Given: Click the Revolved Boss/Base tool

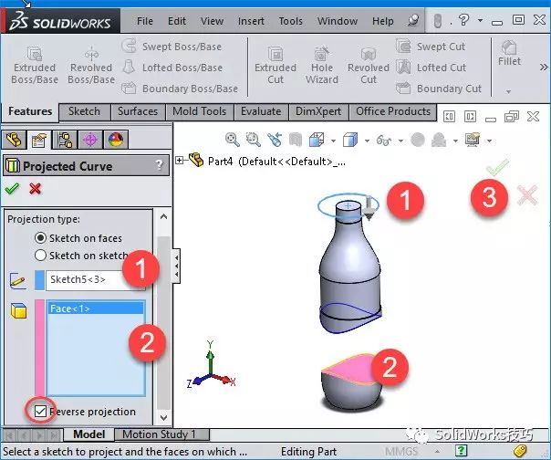Looking at the screenshot, I should coord(91,66).
